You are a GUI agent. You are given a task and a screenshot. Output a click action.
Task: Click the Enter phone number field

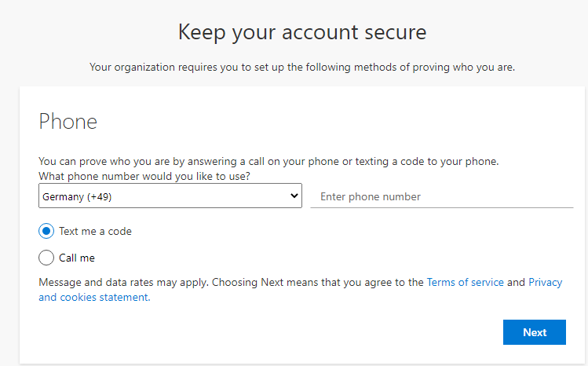click(441, 196)
